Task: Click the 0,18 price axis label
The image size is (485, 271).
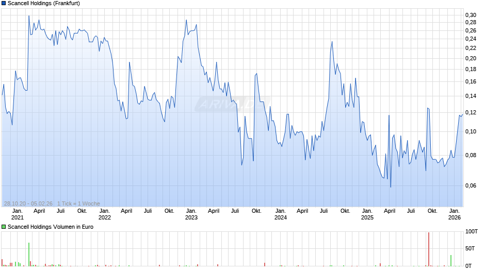Action: tap(471, 70)
